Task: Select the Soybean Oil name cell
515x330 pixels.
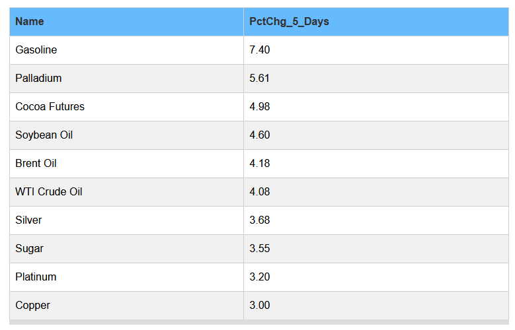Action: (44, 135)
